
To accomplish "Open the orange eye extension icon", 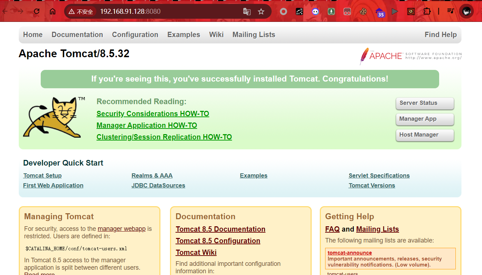I will [x=411, y=12].
